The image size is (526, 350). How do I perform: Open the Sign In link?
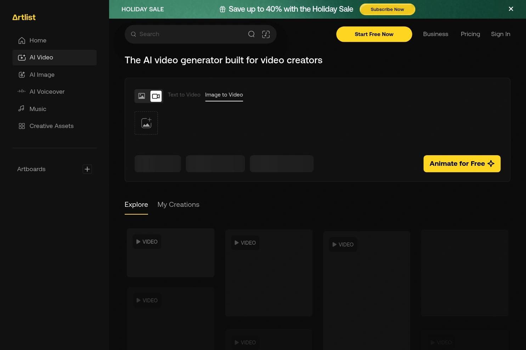tap(500, 34)
